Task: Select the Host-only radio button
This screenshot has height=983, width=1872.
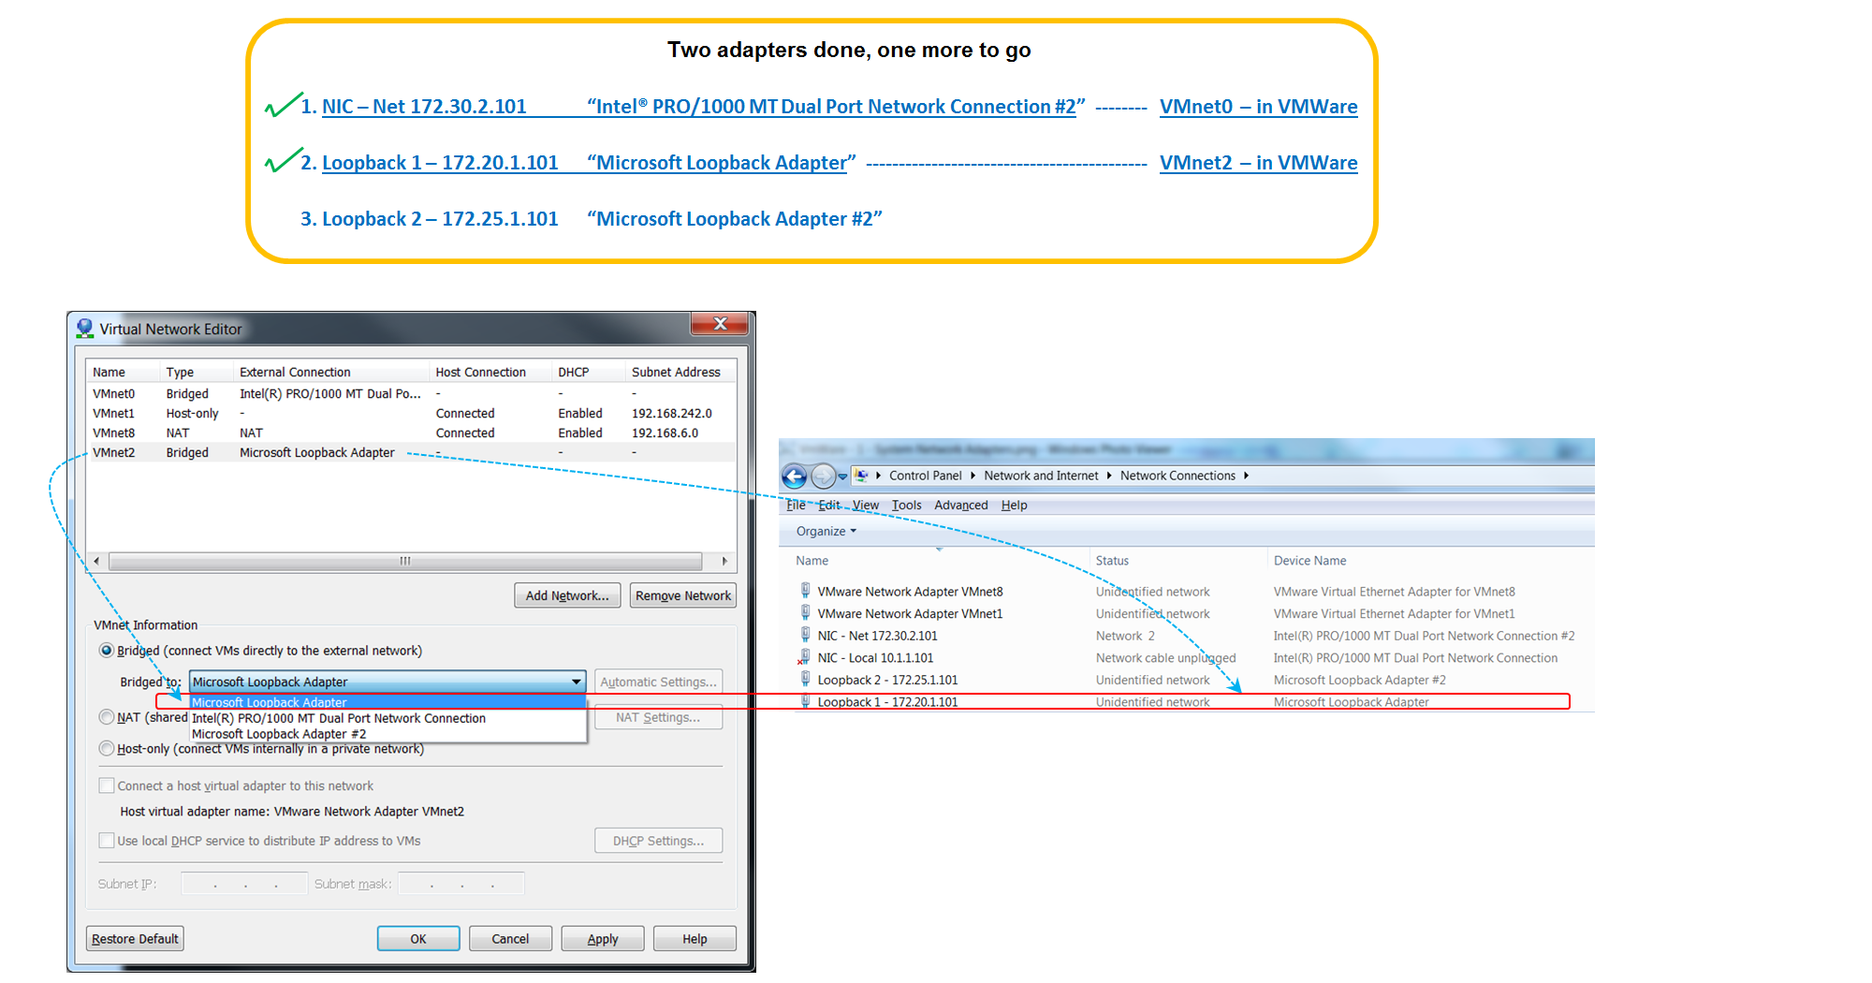Action: pos(107,748)
